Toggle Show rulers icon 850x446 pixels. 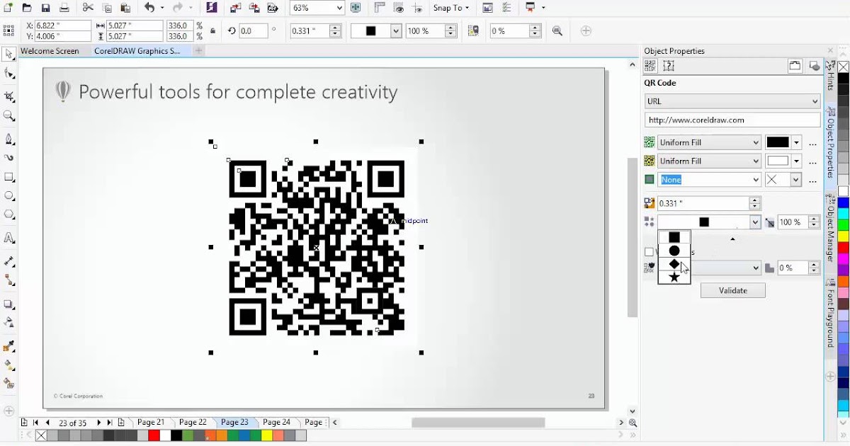click(380, 8)
